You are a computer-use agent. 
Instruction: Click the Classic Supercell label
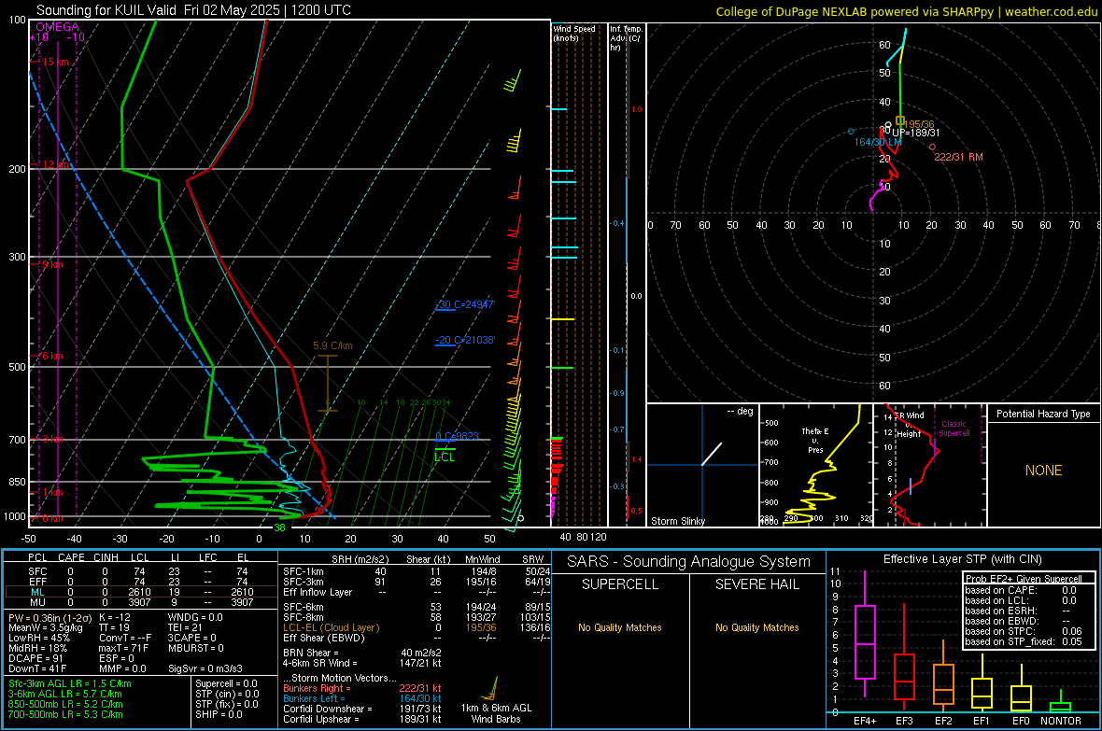(x=954, y=429)
